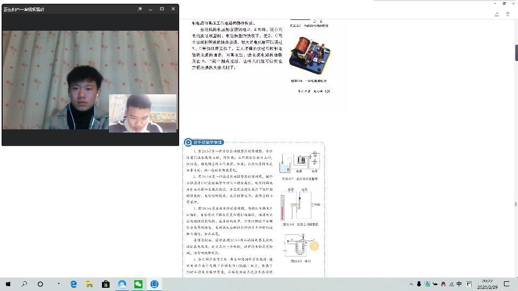Image resolution: width=518 pixels, height=291 pixels.
Task: Click the water level alarm circuit diagram
Action: pos(300,162)
